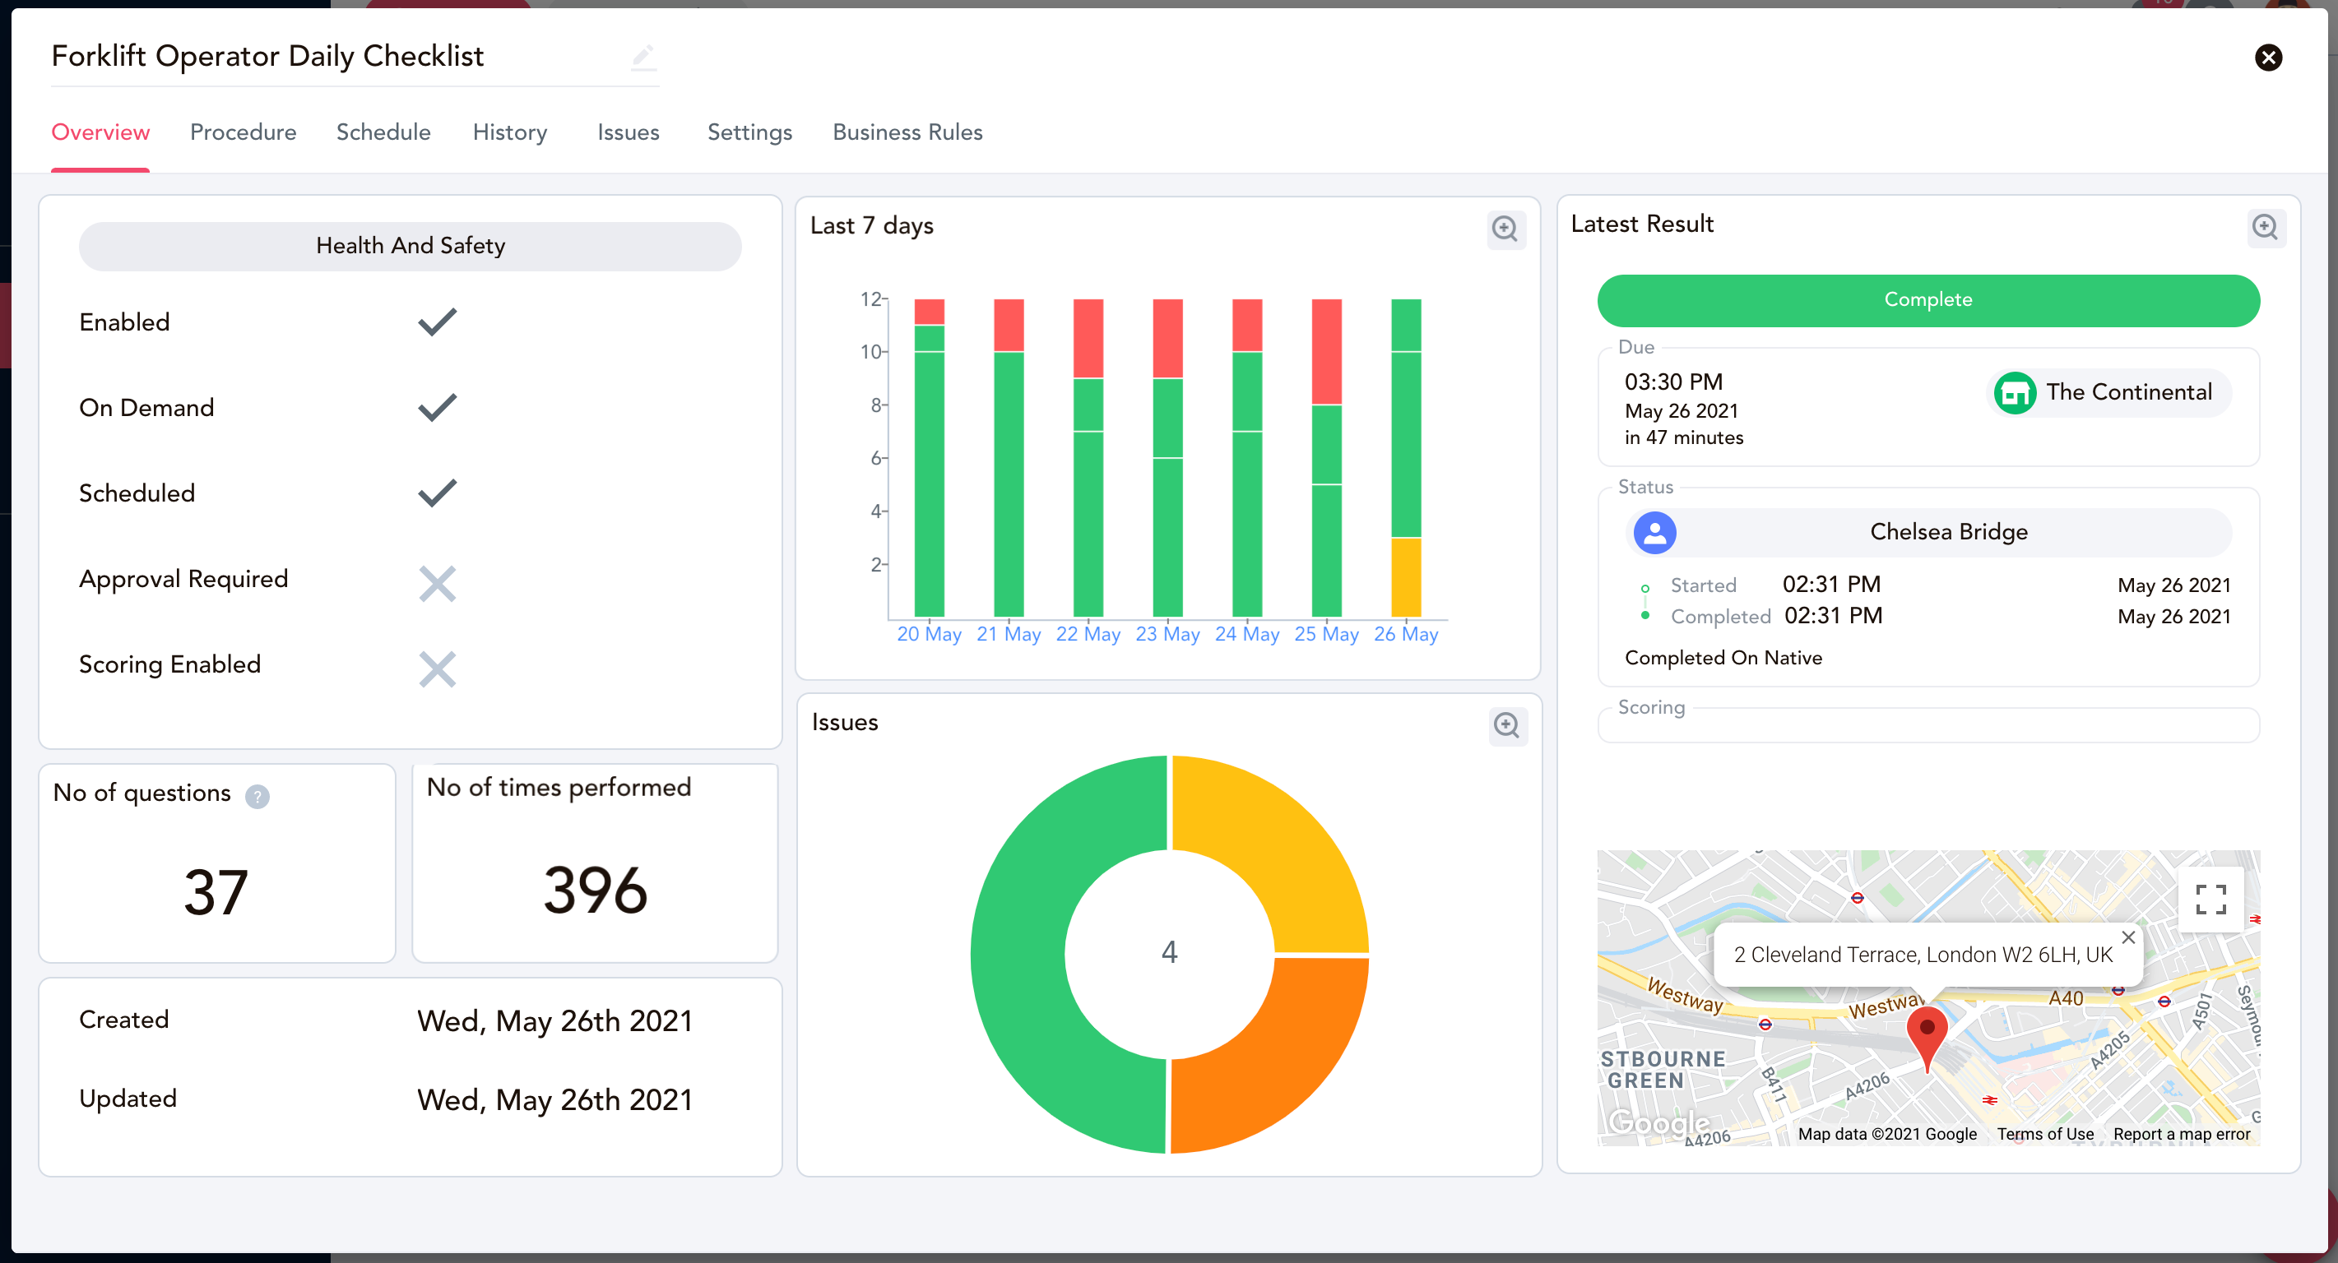Close the Cleveland Terrace map info popup
This screenshot has width=2338, height=1263.
2127,937
